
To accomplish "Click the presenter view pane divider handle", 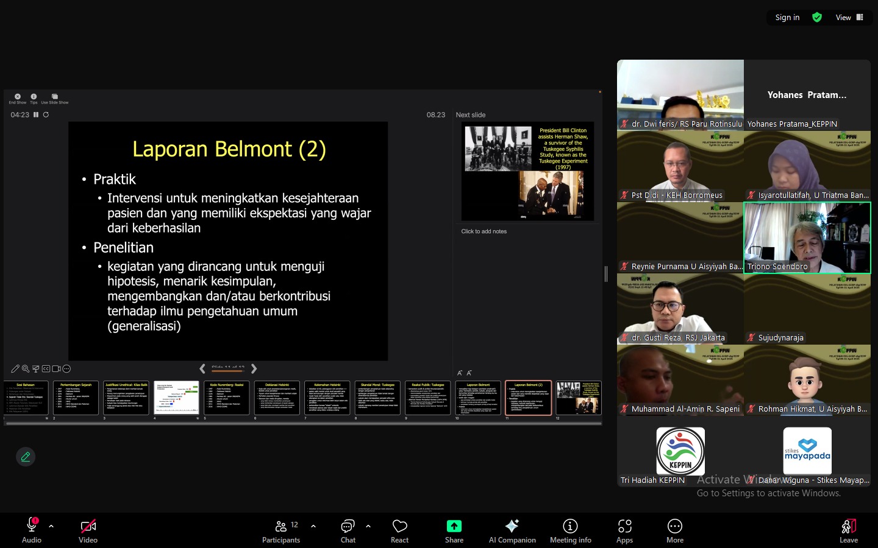I will click(x=606, y=274).
